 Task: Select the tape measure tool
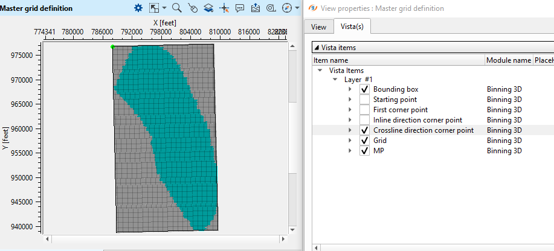click(271, 8)
